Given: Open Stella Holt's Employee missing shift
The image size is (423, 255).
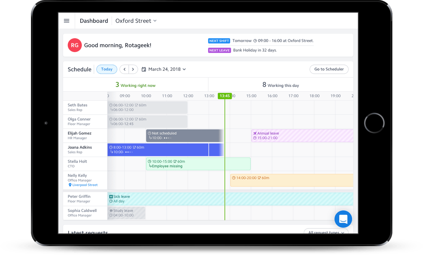Looking at the screenshot, I should pos(198,164).
